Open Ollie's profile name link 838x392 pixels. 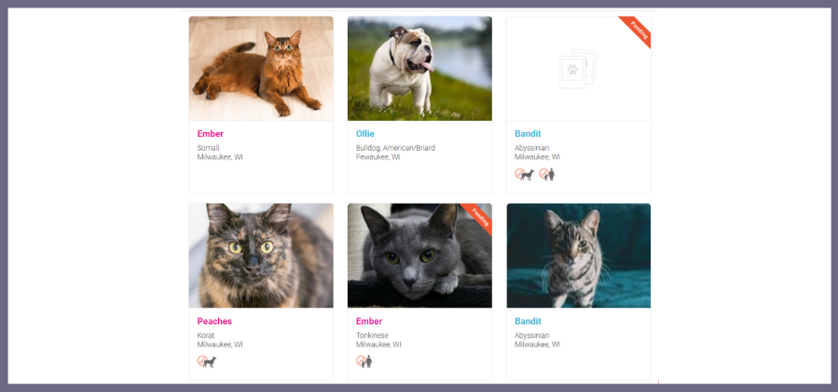pos(365,133)
